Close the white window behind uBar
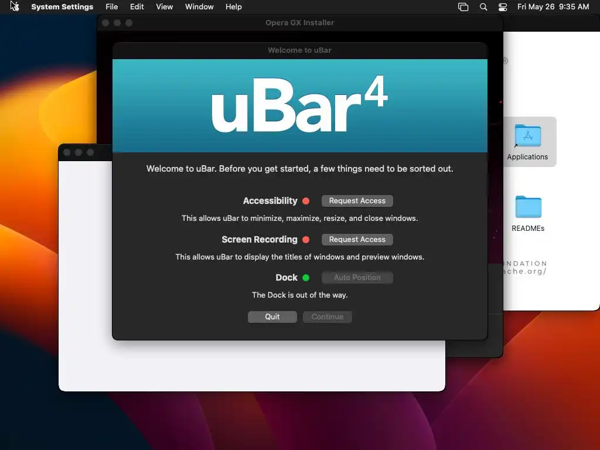The width and height of the screenshot is (600, 450). pyautogui.click(x=67, y=152)
